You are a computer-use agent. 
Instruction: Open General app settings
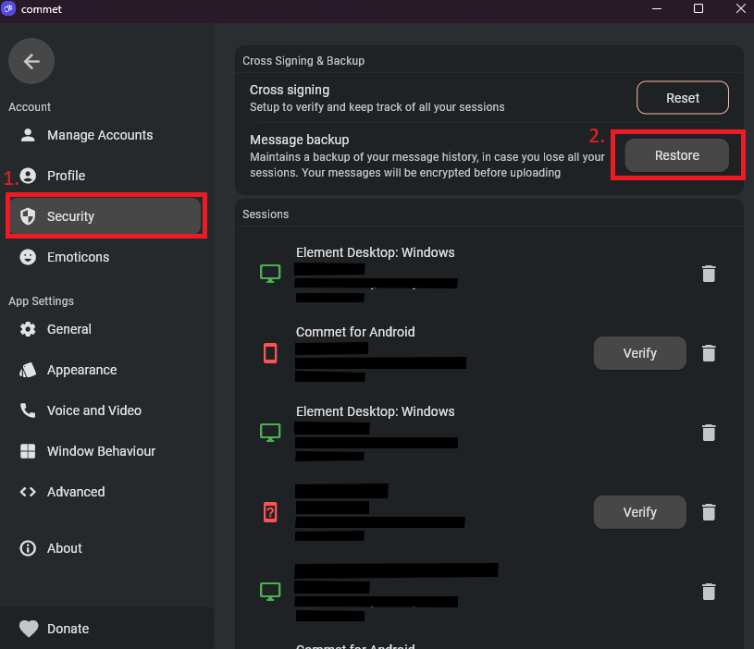point(69,329)
